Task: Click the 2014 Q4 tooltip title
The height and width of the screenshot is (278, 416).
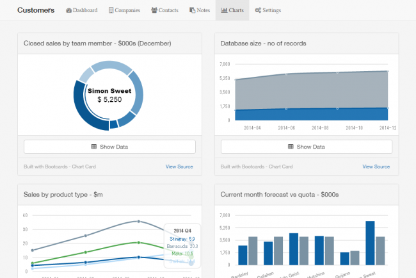Action: tap(182, 231)
